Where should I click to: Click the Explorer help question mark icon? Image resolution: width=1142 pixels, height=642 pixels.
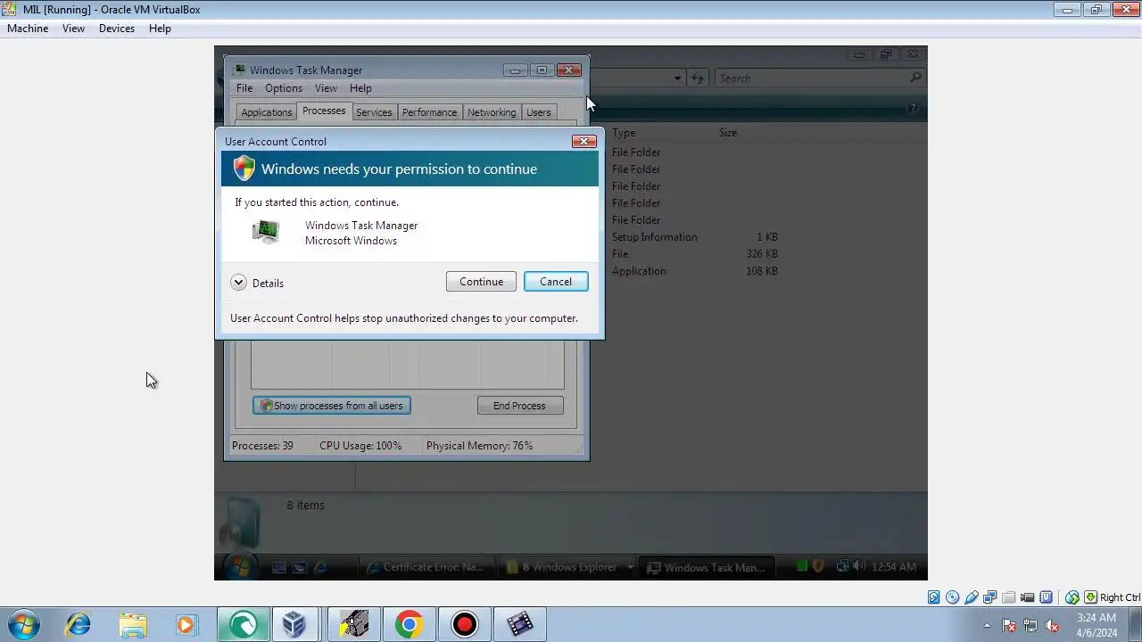pos(913,108)
